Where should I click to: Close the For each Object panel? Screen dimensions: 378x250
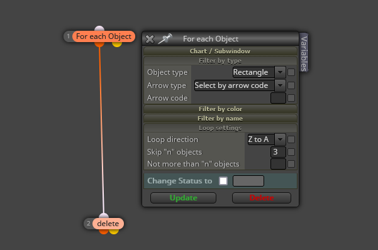[150, 39]
